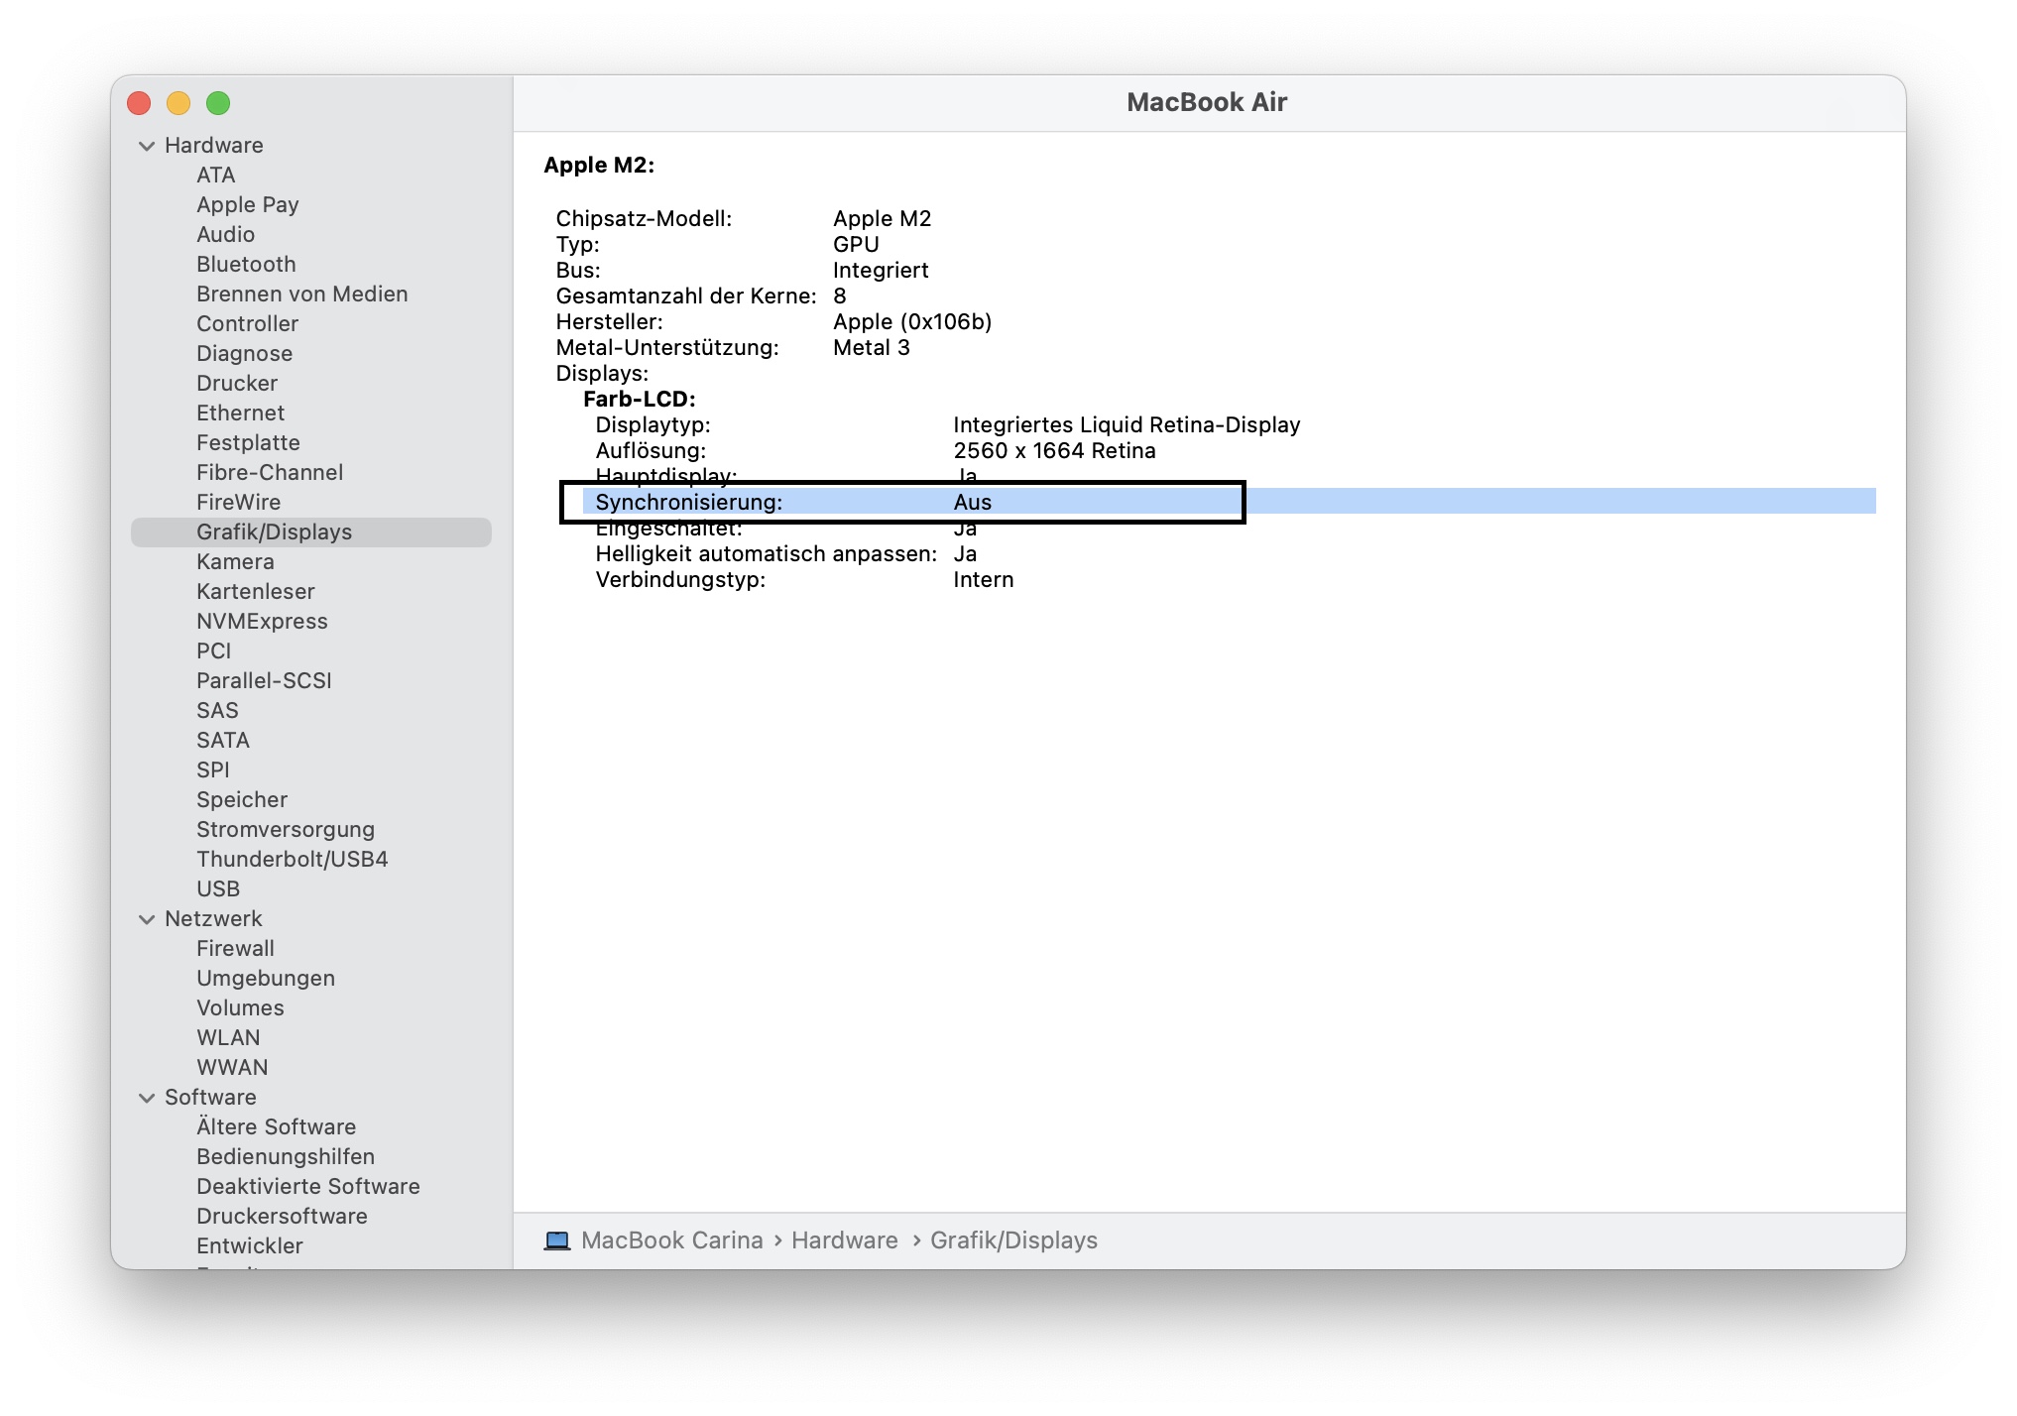
Task: Click the green fullscreen window button
Action: click(218, 103)
